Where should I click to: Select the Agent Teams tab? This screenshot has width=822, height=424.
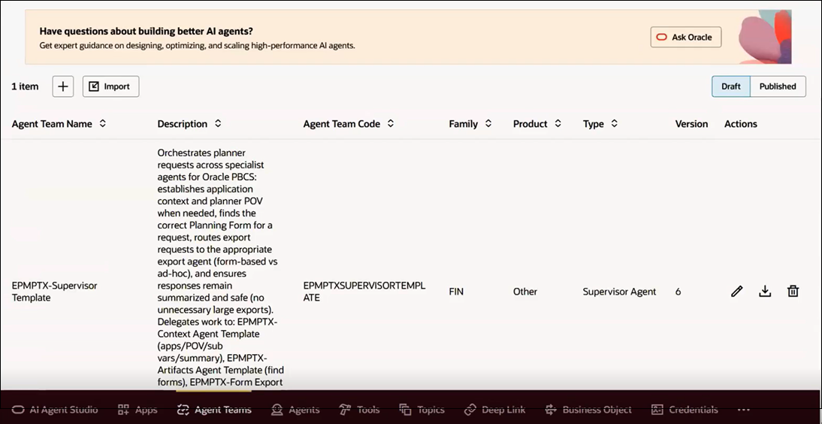(214, 410)
